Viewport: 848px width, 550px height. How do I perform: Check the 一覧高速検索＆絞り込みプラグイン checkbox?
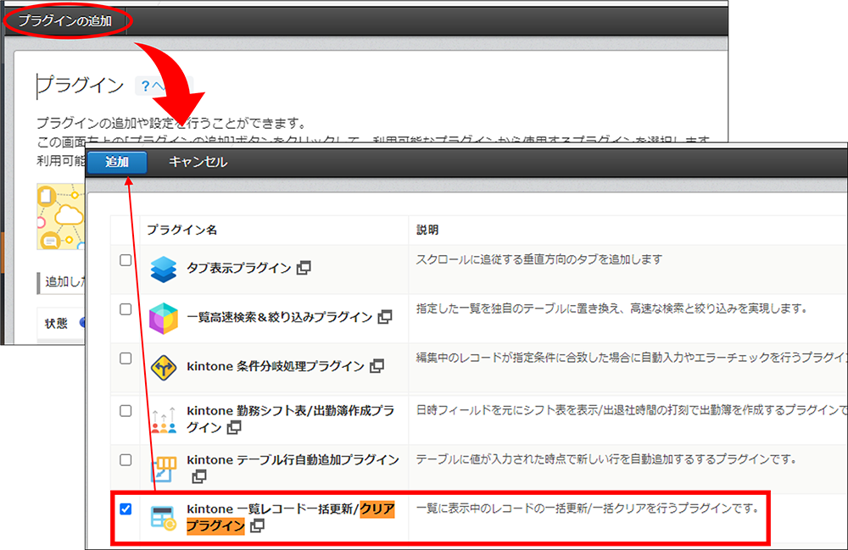click(126, 309)
